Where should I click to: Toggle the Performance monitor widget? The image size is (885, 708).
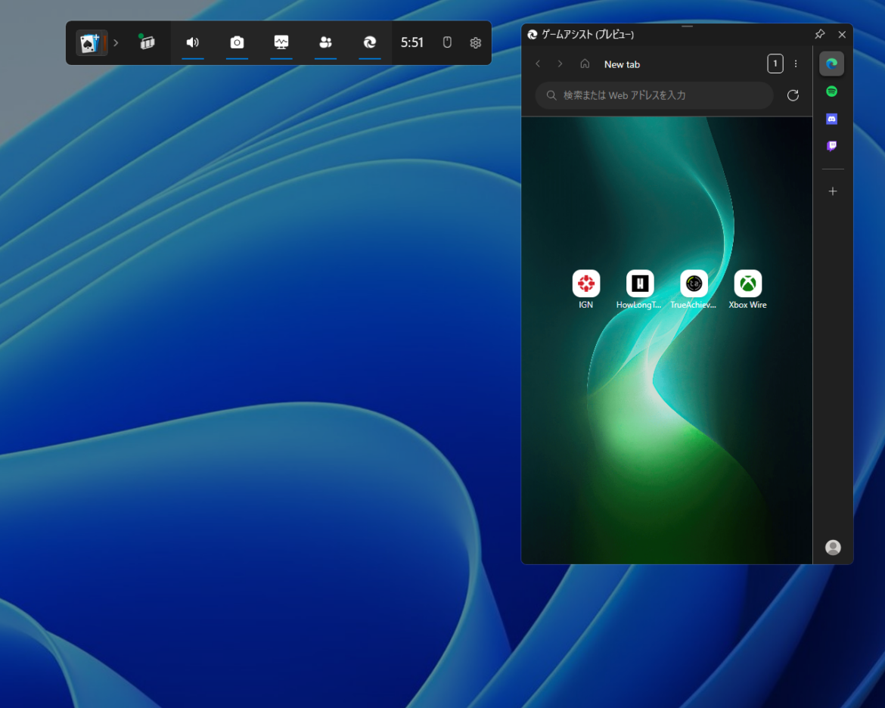281,42
